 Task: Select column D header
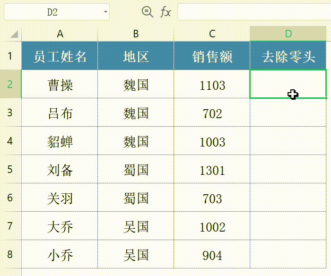pyautogui.click(x=288, y=34)
